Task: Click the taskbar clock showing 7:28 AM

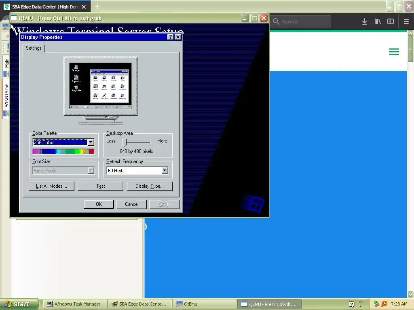Action: [x=399, y=304]
